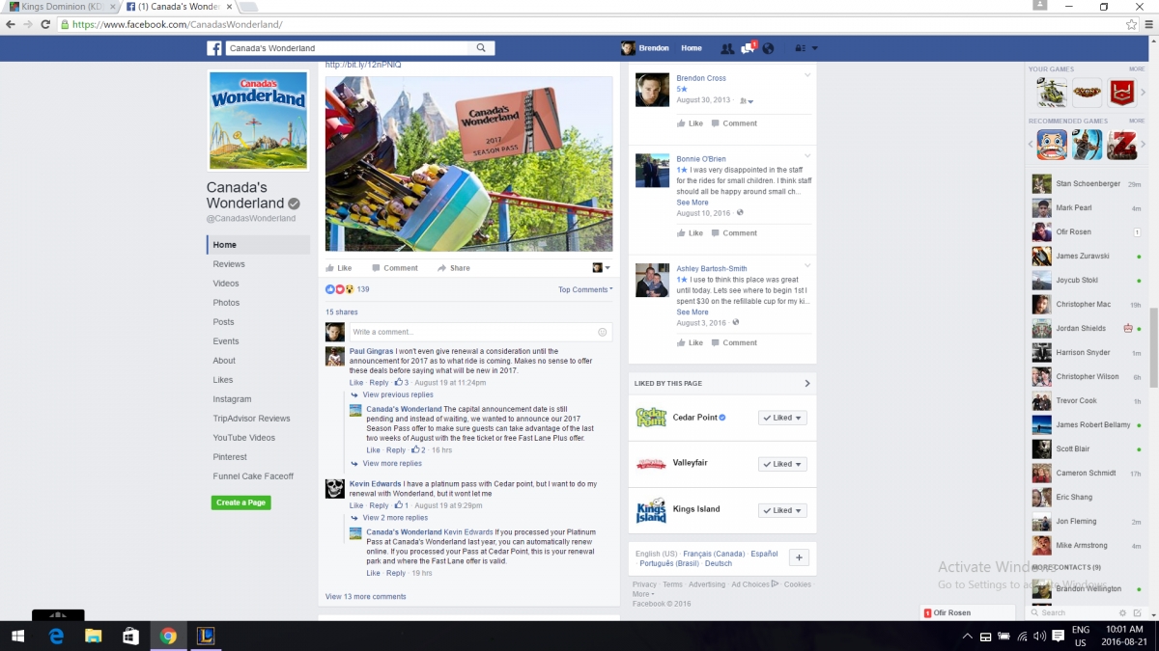
Task: Expand options chevron on Brendon Cross review
Action: 807,74
